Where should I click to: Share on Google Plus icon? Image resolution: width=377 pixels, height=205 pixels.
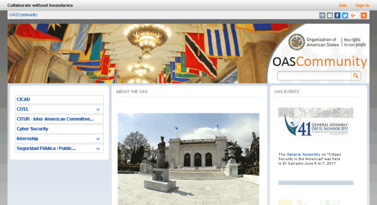(354, 16)
